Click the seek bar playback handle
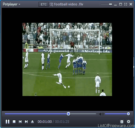 click(x=69, y=114)
